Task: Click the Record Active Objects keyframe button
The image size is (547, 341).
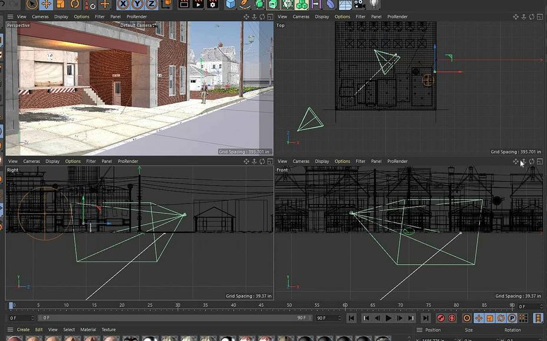Action: (x=440, y=318)
